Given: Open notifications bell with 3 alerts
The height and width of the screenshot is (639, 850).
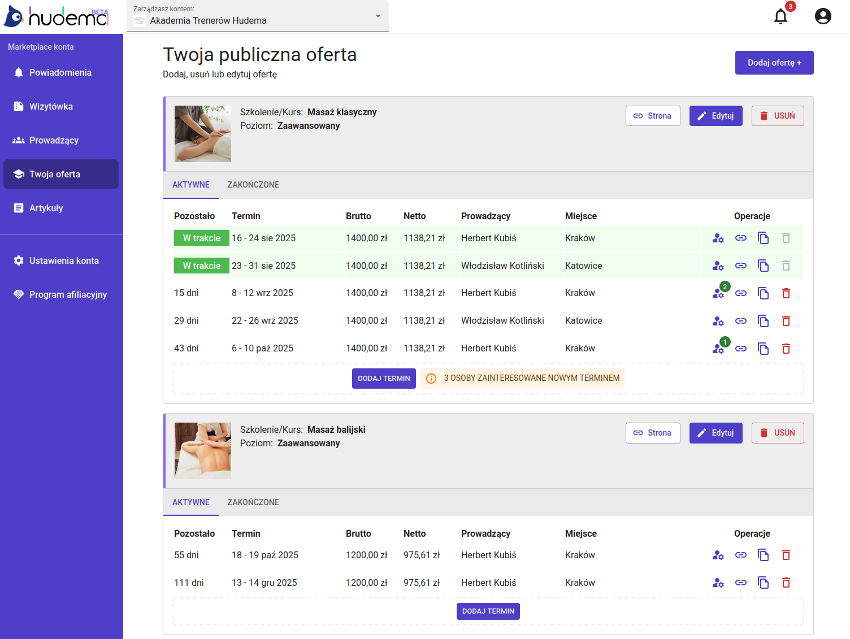Looking at the screenshot, I should coord(780,16).
